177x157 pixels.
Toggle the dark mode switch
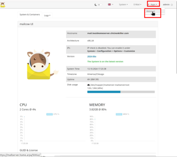point(100,5)
